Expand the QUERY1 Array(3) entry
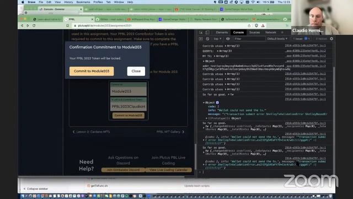353x199 pixels. (x=224, y=51)
